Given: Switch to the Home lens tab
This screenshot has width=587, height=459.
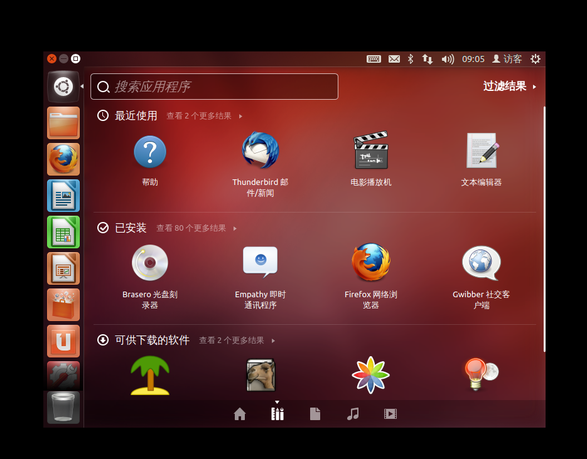Looking at the screenshot, I should [x=240, y=414].
